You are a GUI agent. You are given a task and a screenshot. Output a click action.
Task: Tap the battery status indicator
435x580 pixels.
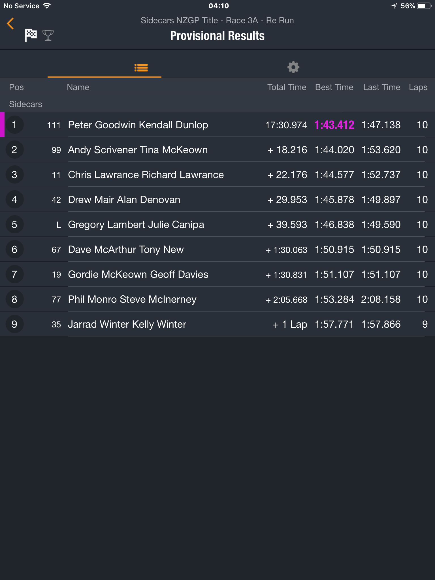point(424,6)
